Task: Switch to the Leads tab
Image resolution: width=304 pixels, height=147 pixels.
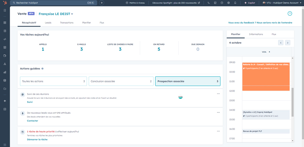Action: click(48, 23)
